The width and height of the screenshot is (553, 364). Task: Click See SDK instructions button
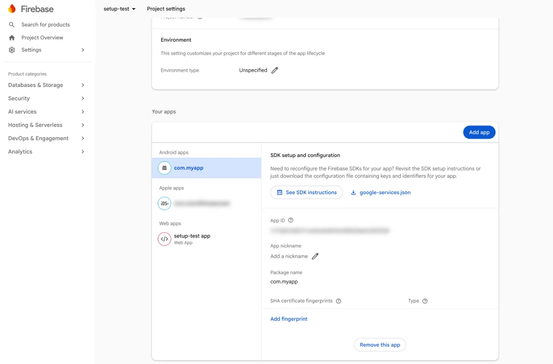307,193
